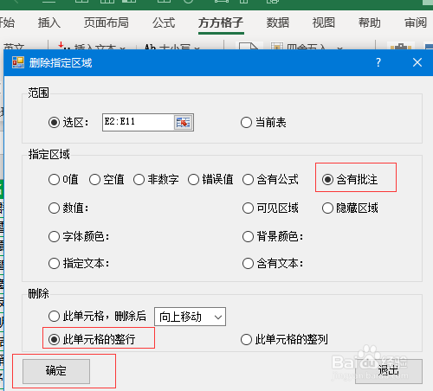
Task: Select the 当前表 radio button
Action: (246, 122)
